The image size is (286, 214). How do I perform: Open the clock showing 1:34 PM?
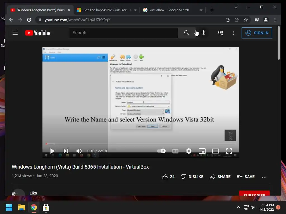[266, 207]
